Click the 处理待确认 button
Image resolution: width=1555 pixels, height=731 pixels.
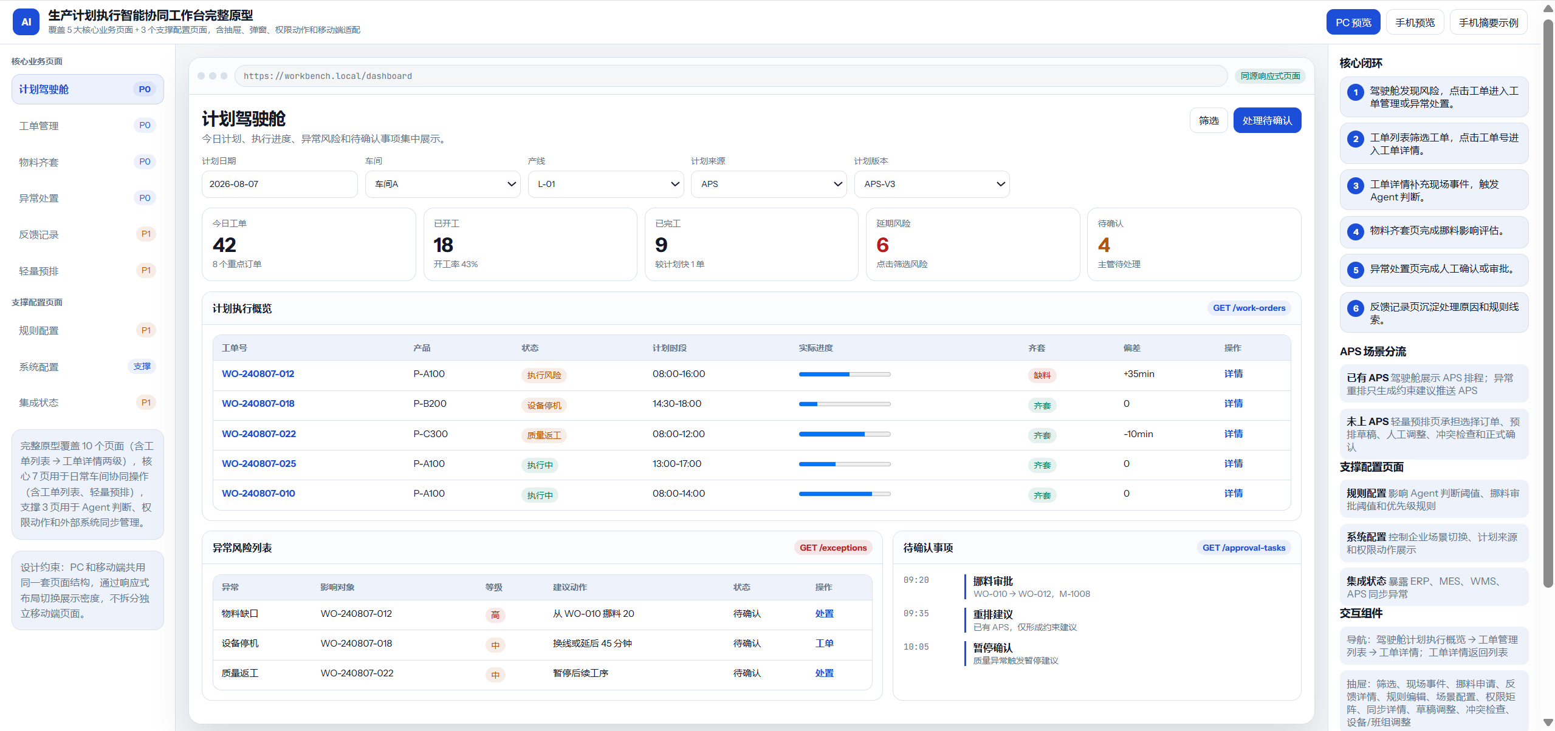coord(1267,120)
